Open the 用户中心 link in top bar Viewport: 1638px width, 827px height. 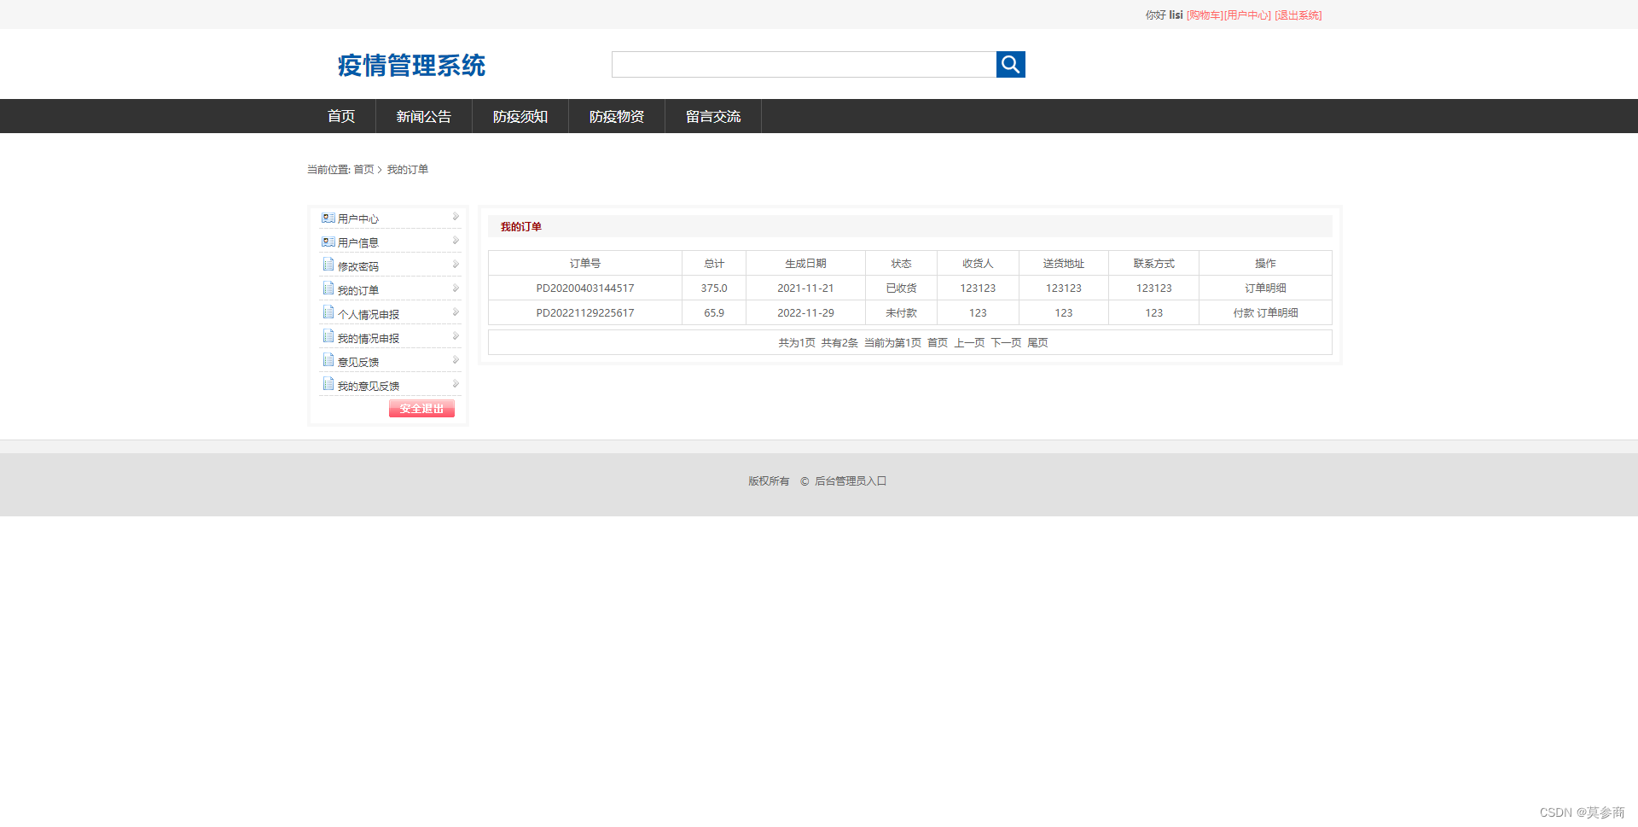tap(1247, 15)
